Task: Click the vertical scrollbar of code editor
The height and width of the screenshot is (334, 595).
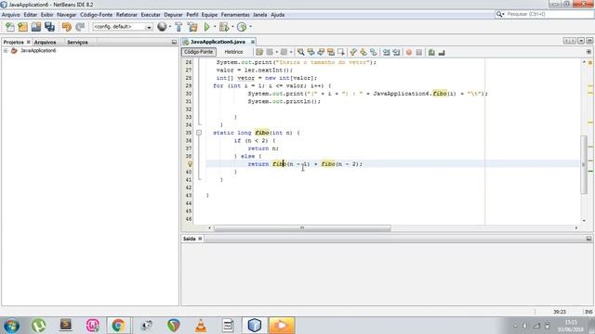Action: tap(584, 165)
